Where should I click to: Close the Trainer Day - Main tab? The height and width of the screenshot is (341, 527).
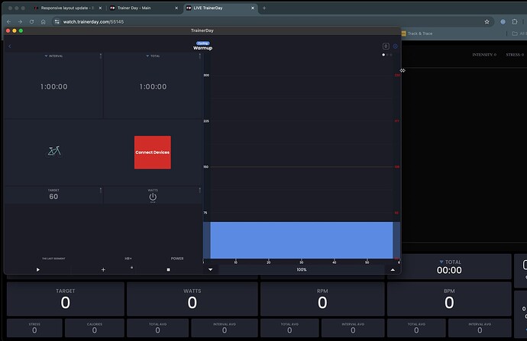[x=176, y=8]
